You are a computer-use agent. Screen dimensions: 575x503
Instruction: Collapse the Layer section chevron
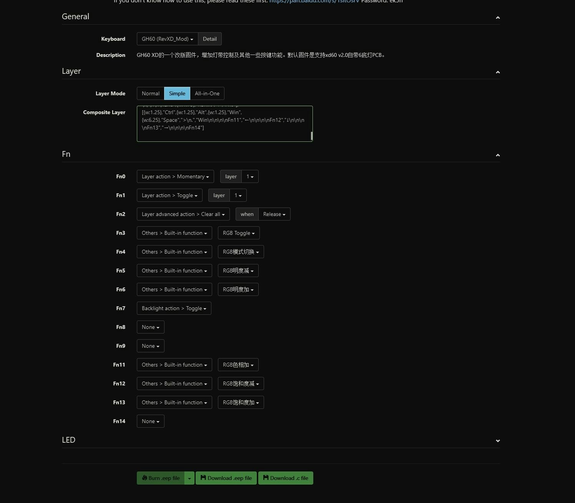pyautogui.click(x=498, y=72)
